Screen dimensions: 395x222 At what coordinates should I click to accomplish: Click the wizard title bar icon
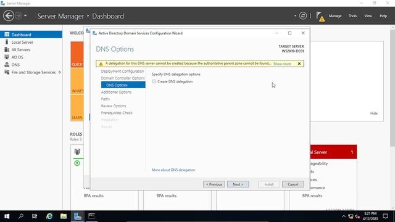pos(94,33)
